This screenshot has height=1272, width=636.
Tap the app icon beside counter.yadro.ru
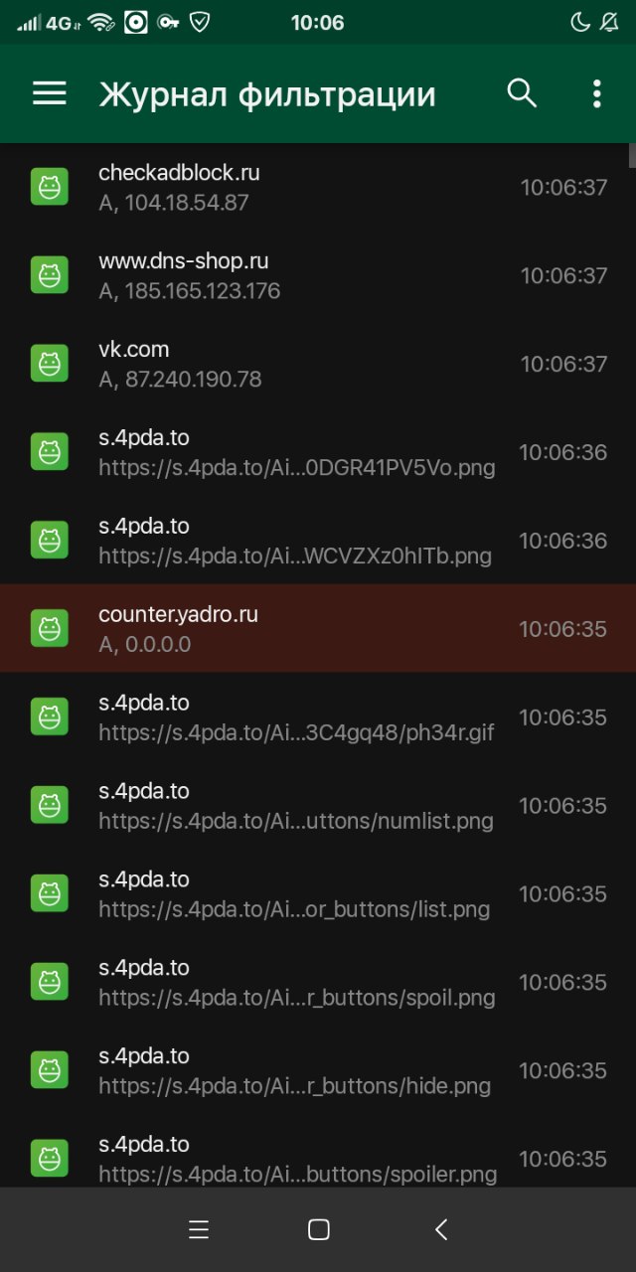click(50, 629)
